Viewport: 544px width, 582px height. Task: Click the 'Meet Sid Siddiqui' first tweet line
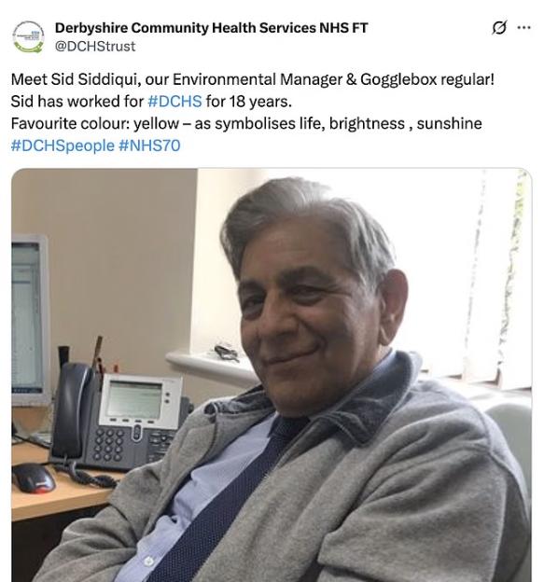click(x=253, y=79)
